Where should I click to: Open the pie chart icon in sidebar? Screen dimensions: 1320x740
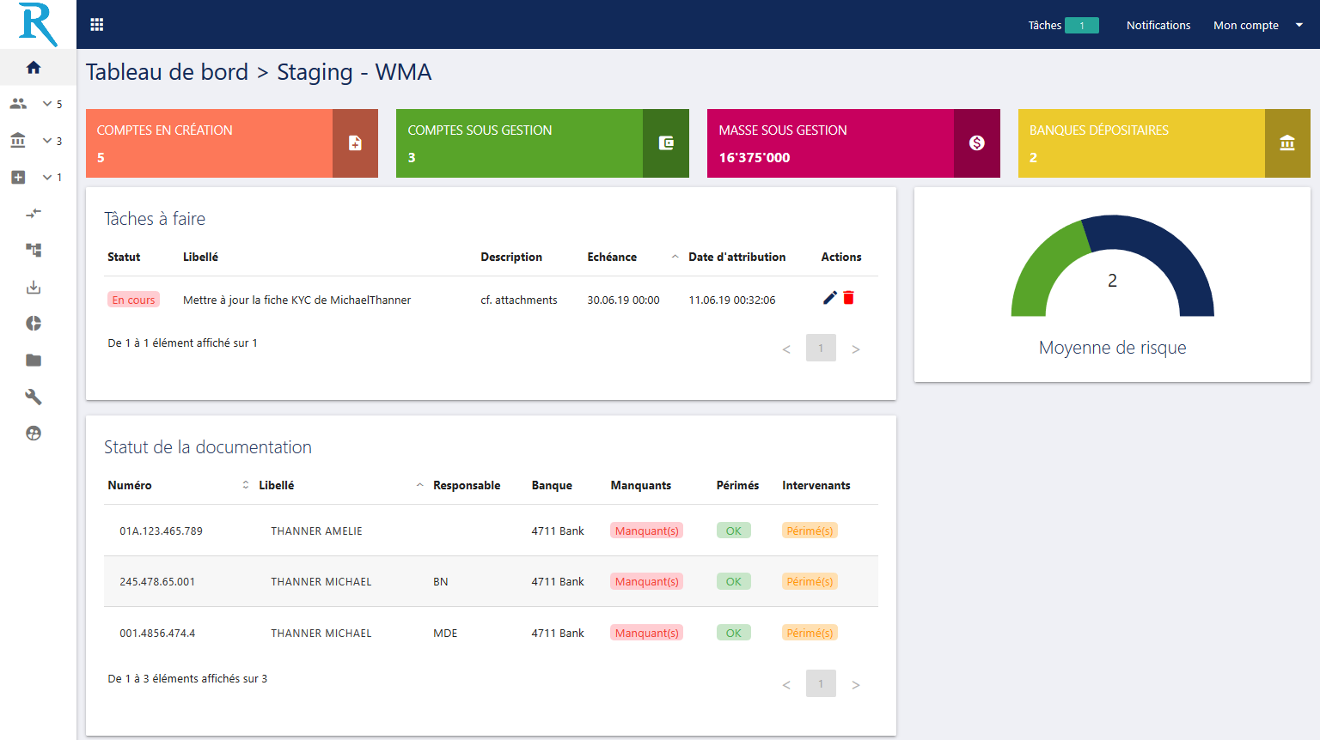[x=34, y=324]
